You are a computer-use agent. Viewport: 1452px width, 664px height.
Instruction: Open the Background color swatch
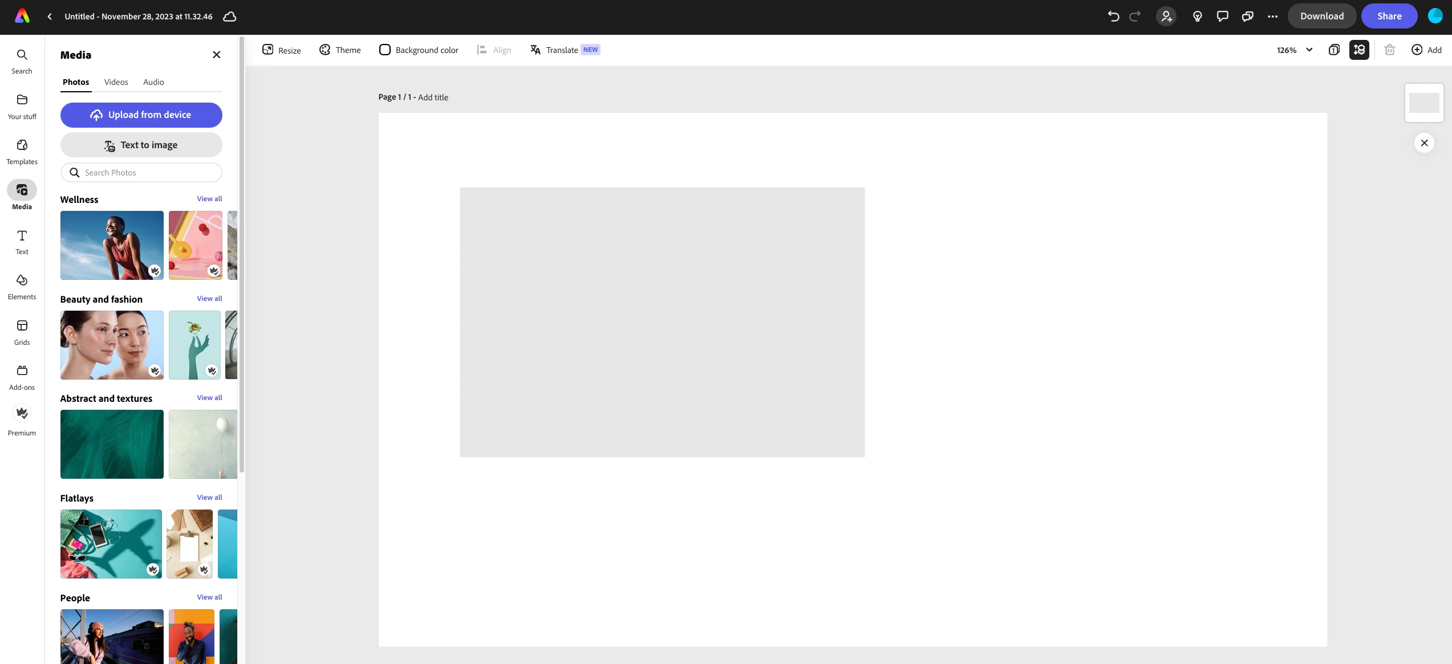[385, 50]
